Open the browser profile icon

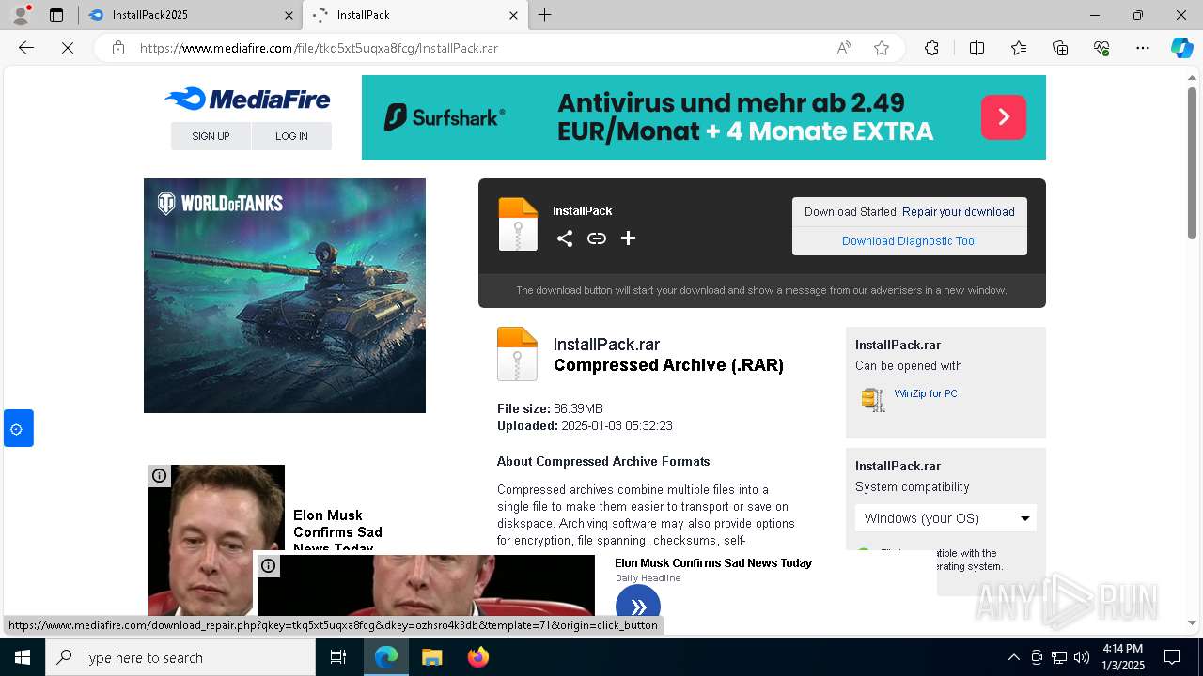[x=21, y=15]
